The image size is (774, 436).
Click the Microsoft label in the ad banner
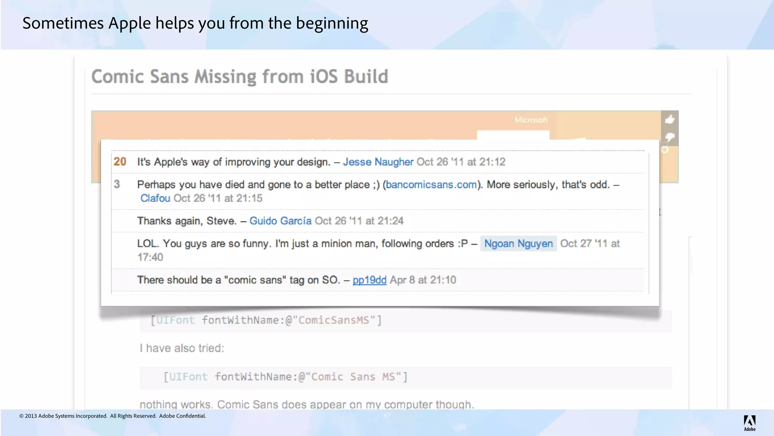(x=531, y=120)
